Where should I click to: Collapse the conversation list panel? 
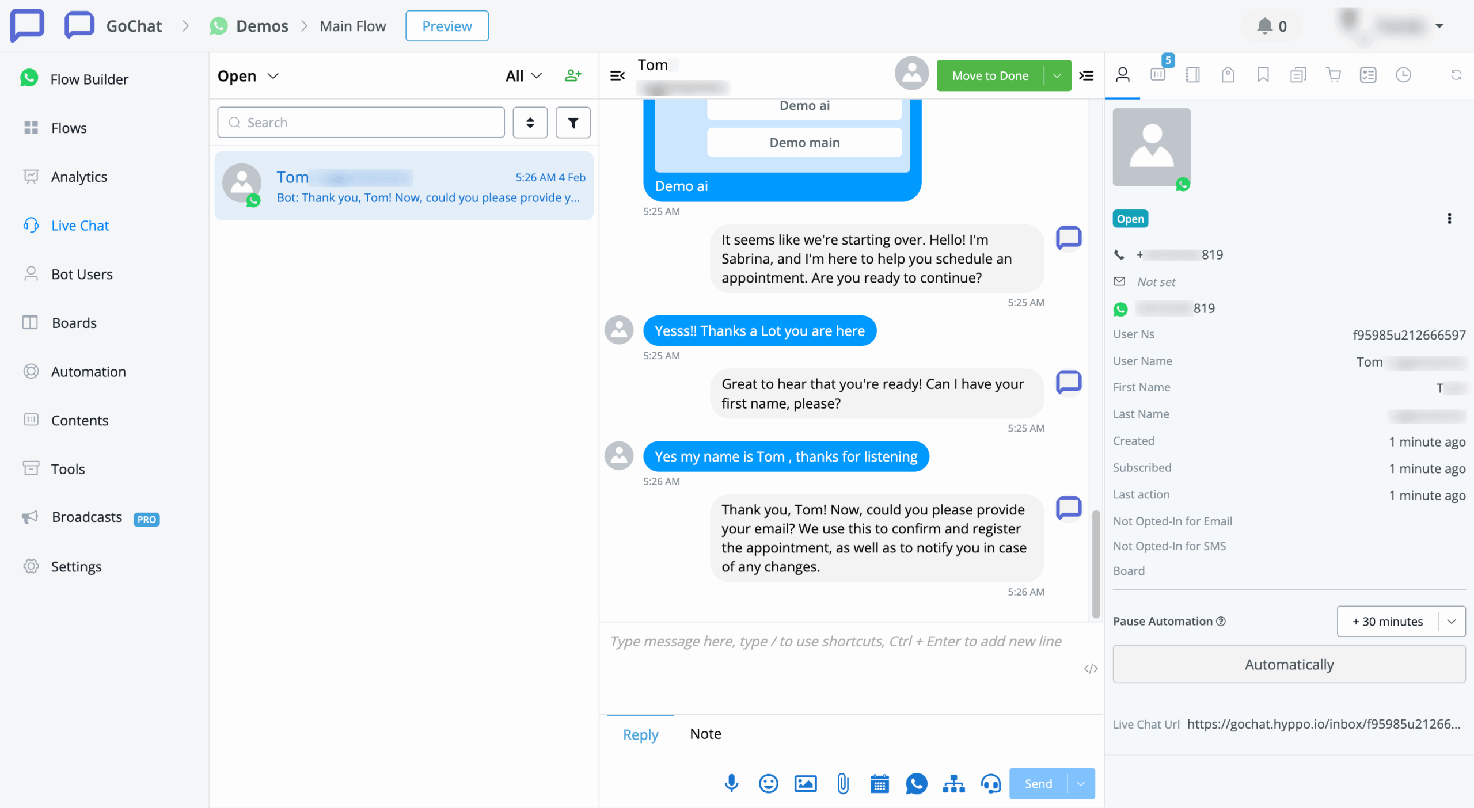coord(617,75)
